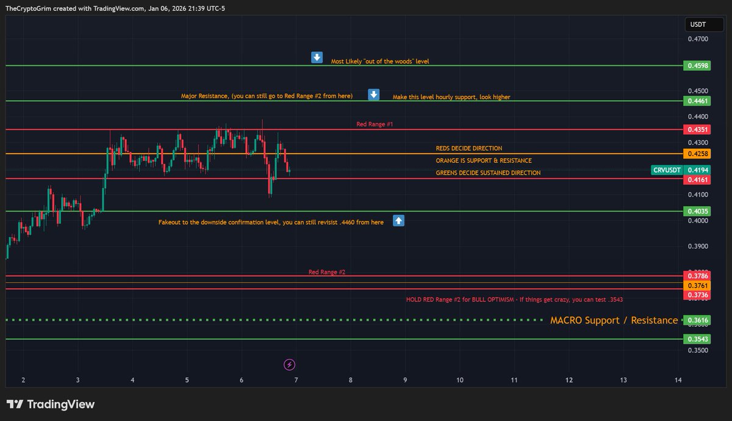This screenshot has height=421, width=732.
Task: Toggle the USDT unit selector at top right
Action: (x=703, y=24)
